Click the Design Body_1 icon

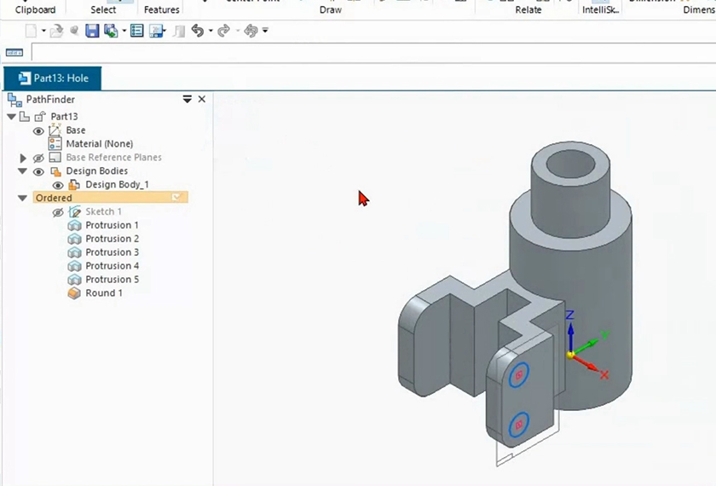(x=74, y=185)
